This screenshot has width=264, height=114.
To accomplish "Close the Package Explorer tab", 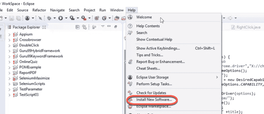I will (44, 27).
